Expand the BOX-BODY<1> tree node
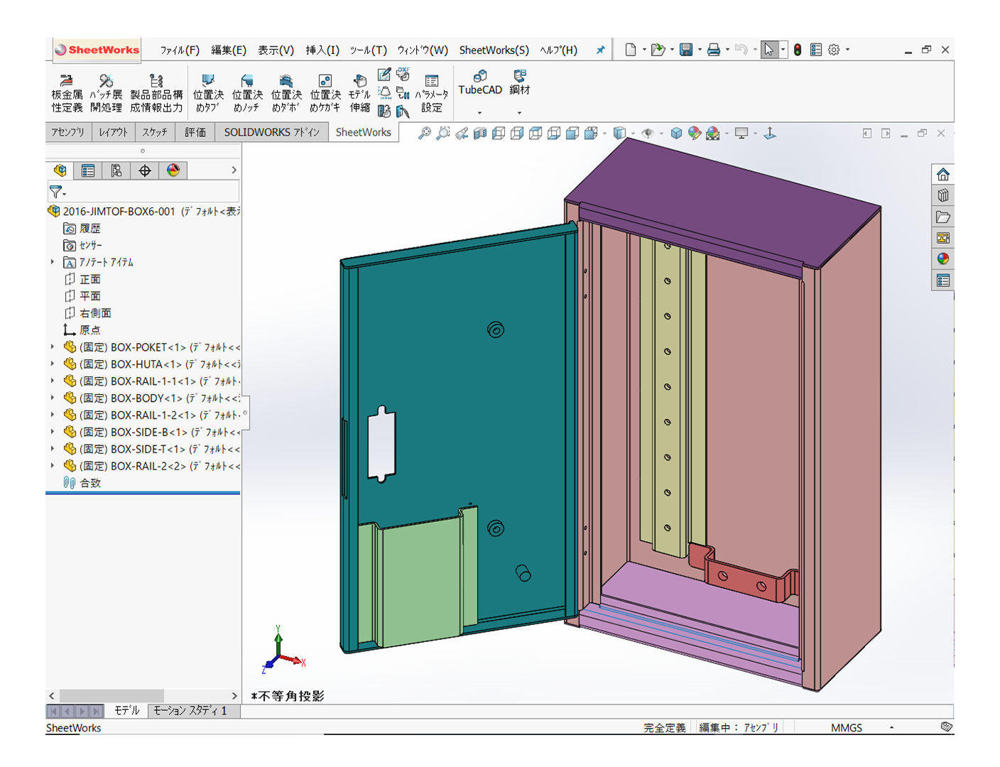This screenshot has height=767, width=1000. [x=53, y=398]
